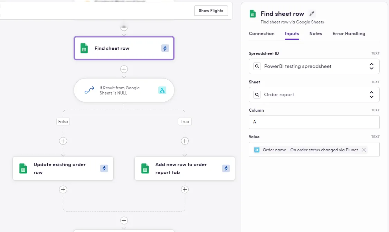
Task: Remove the Order name value reference
Action: [x=363, y=150]
